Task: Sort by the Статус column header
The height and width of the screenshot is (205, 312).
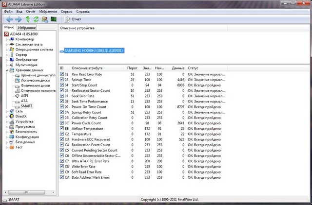Action: [x=207, y=68]
